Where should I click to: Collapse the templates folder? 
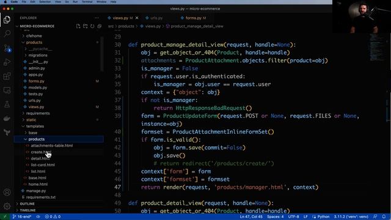point(35,127)
